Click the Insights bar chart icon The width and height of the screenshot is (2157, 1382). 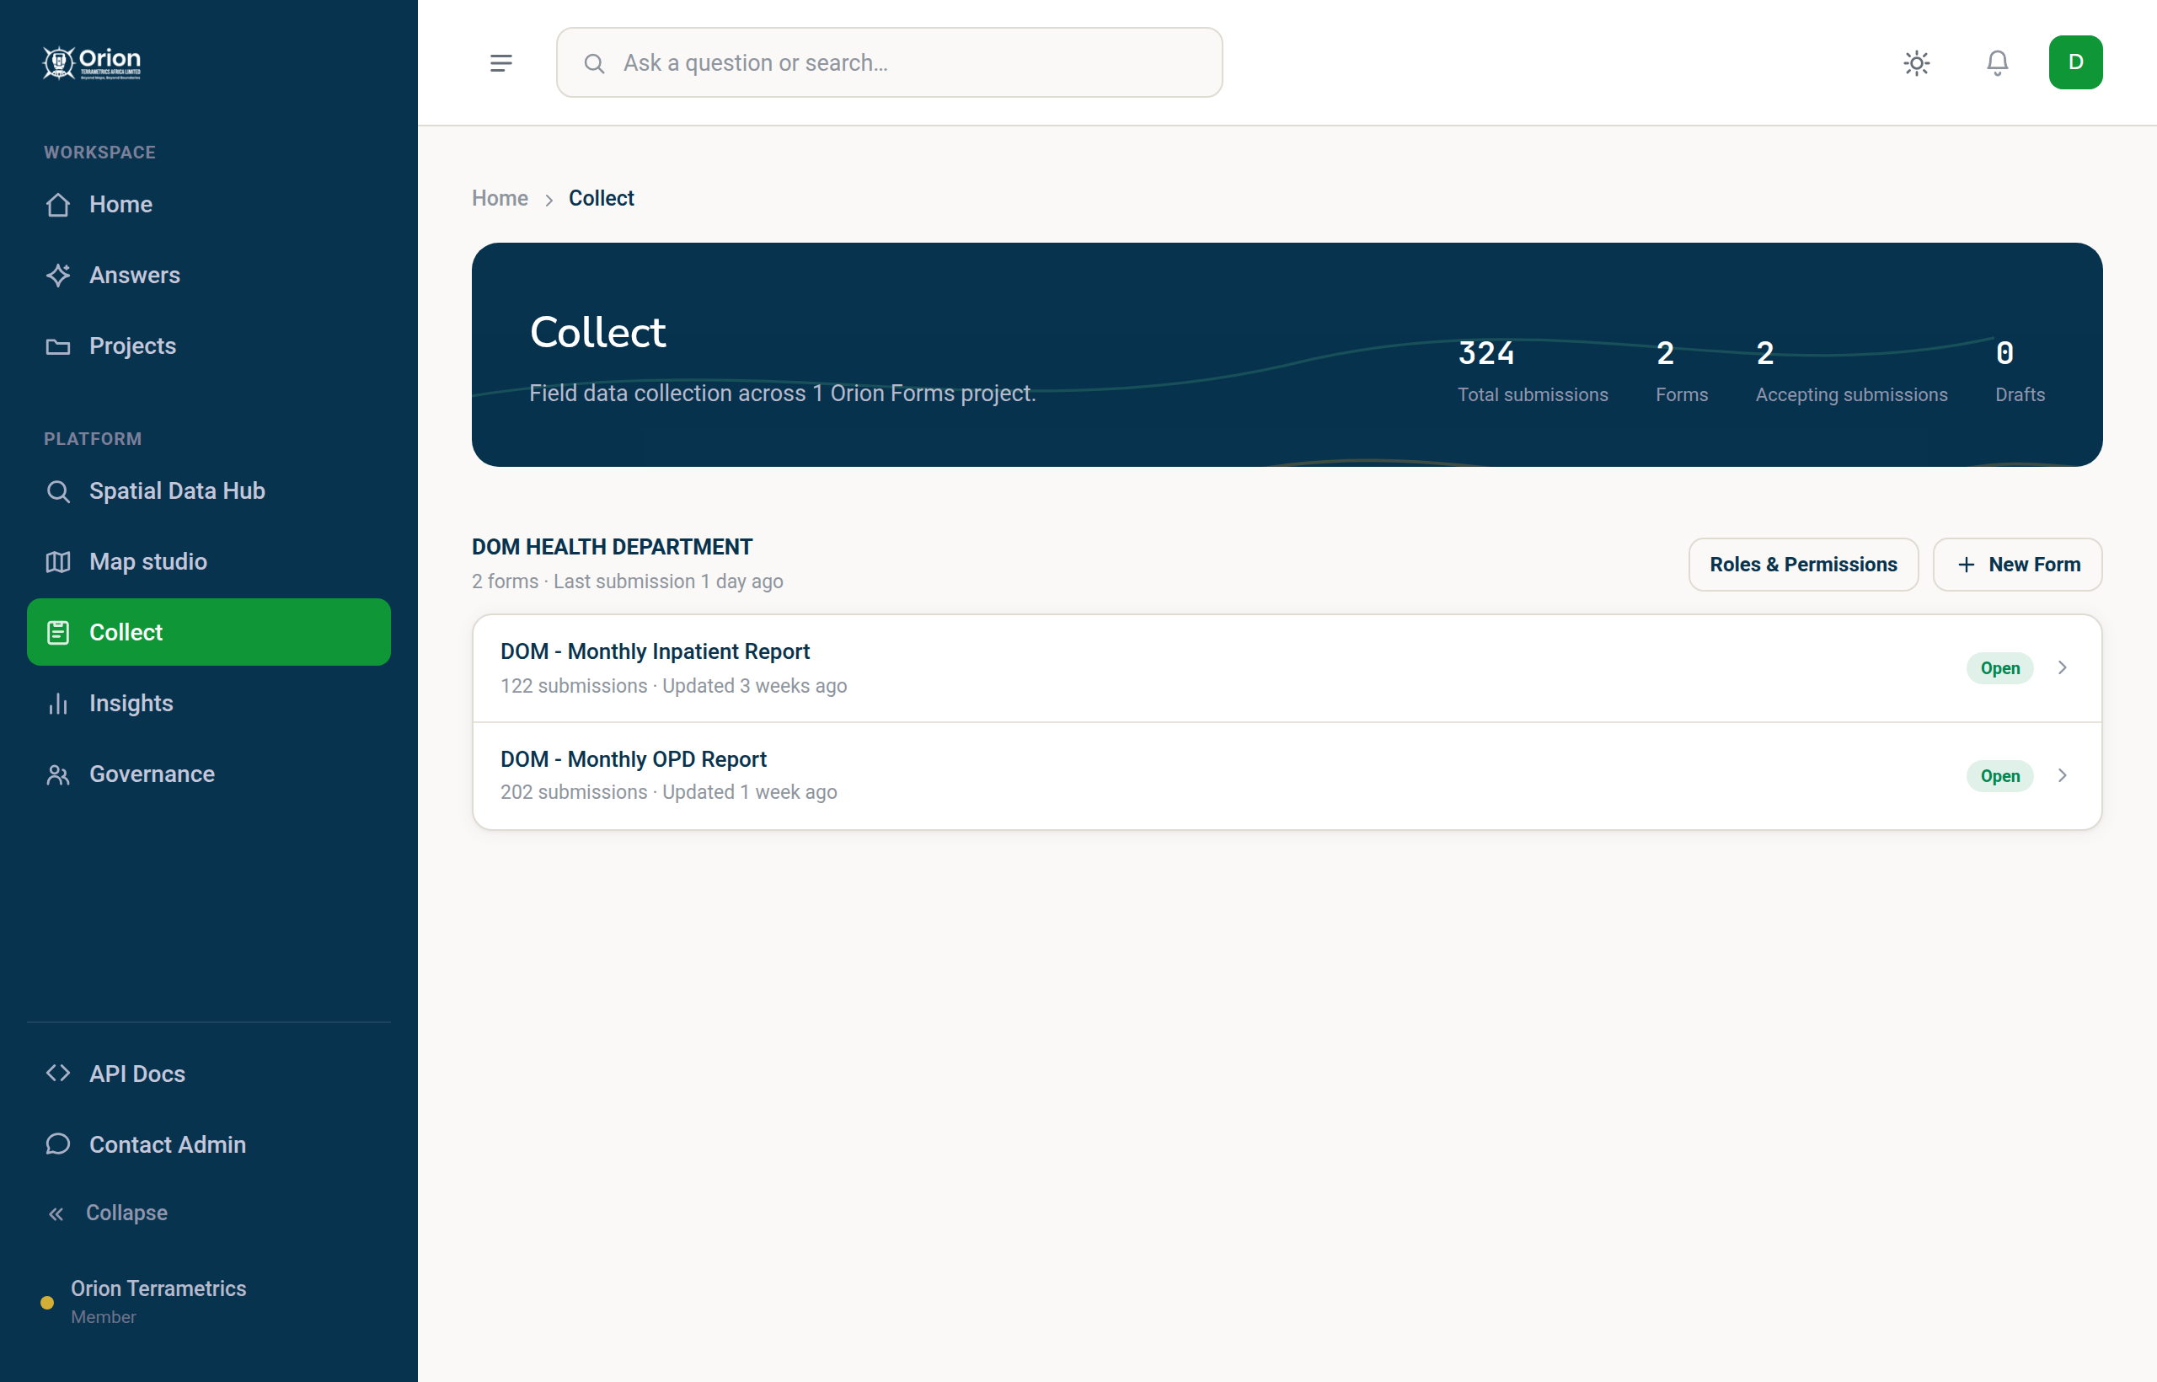point(58,704)
